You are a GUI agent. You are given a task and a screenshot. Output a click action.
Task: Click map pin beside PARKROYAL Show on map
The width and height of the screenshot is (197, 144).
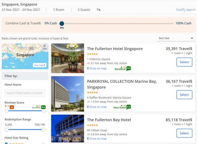point(88,107)
